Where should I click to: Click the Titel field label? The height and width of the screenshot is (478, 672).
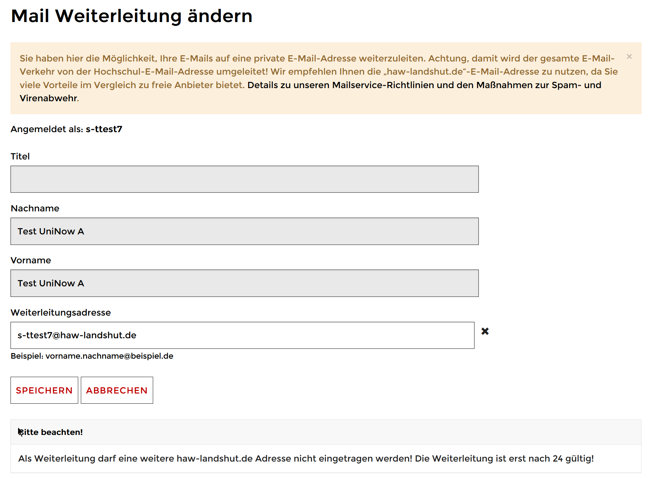(x=20, y=156)
